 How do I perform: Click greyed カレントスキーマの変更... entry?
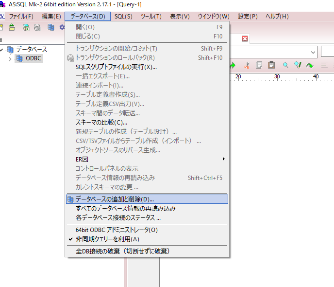point(147,187)
